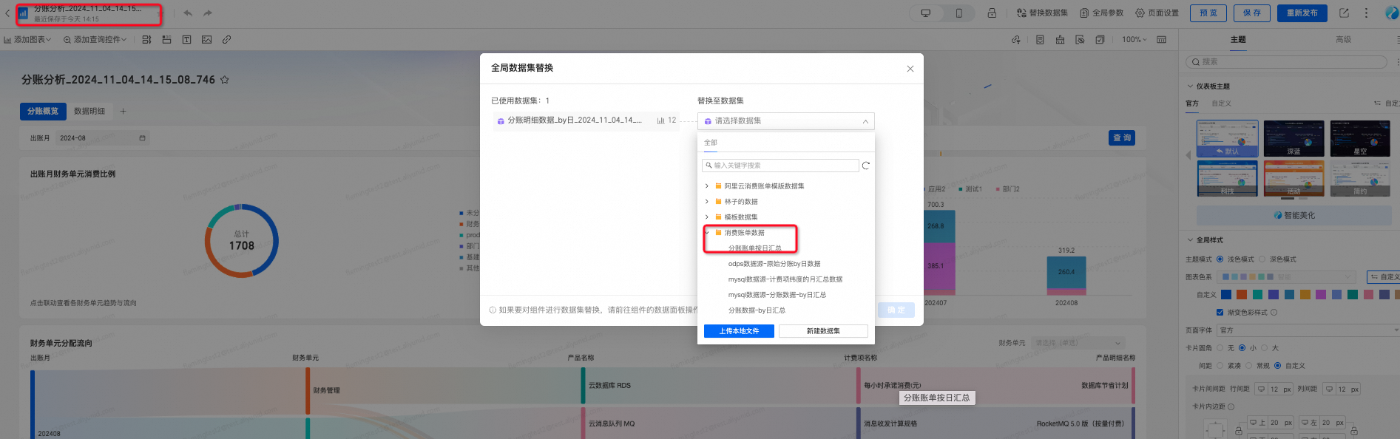This screenshot has height=439, width=1400.
Task: Click the tab container icon in toolbar
Action: [x=166, y=40]
